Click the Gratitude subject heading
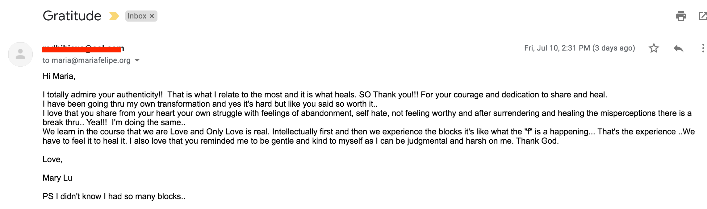 [x=72, y=16]
